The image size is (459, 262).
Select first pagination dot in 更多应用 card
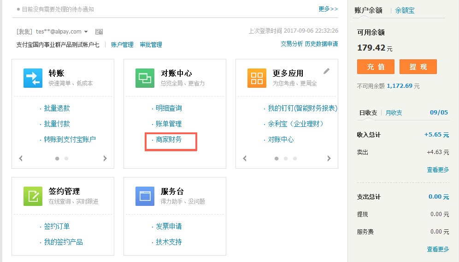pyautogui.click(x=277, y=159)
